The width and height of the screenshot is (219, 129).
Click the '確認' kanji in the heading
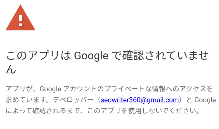tap(133, 55)
